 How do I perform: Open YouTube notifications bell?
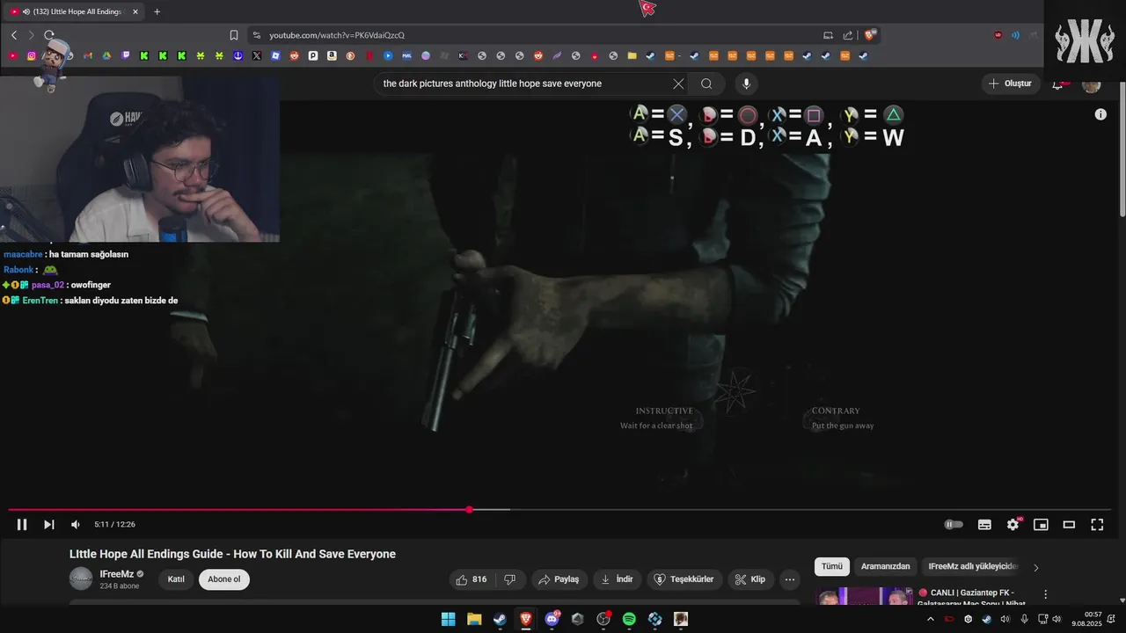(x=1058, y=84)
